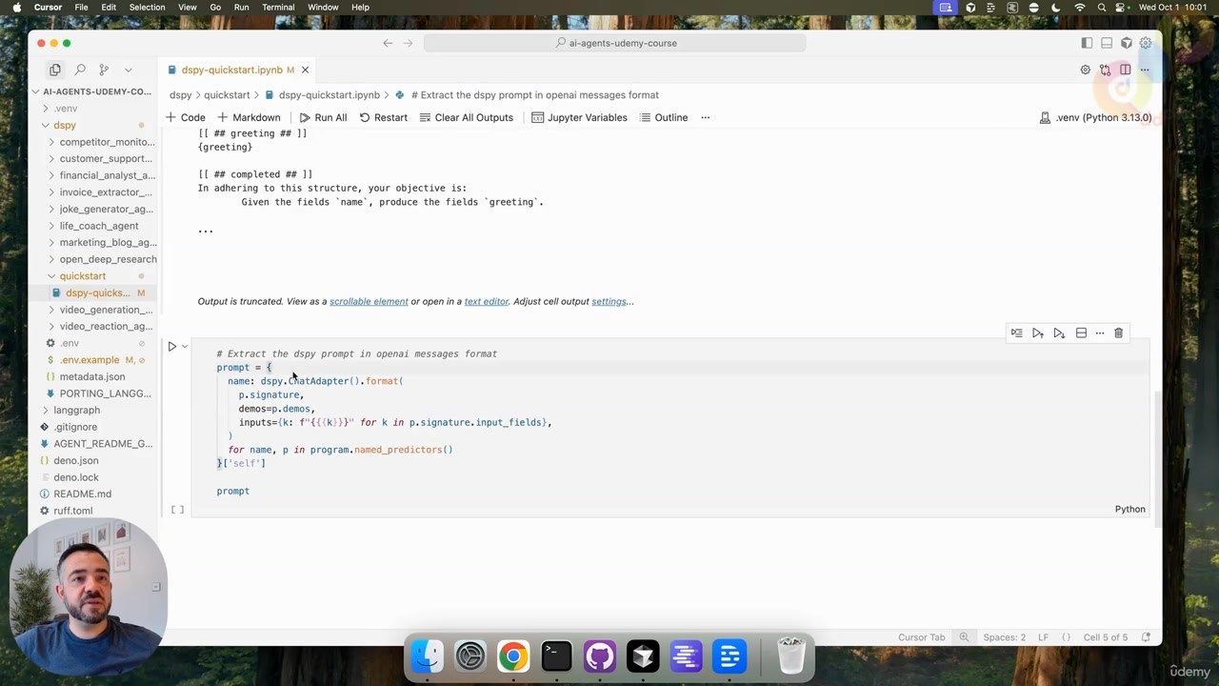The height and width of the screenshot is (686, 1219).
Task: Open cell output settings link
Action: tap(609, 301)
